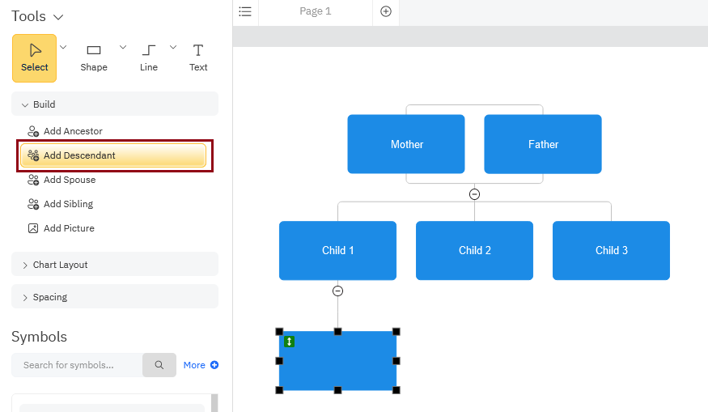Click the search magnifier button
Image resolution: width=708 pixels, height=412 pixels.
click(x=159, y=365)
